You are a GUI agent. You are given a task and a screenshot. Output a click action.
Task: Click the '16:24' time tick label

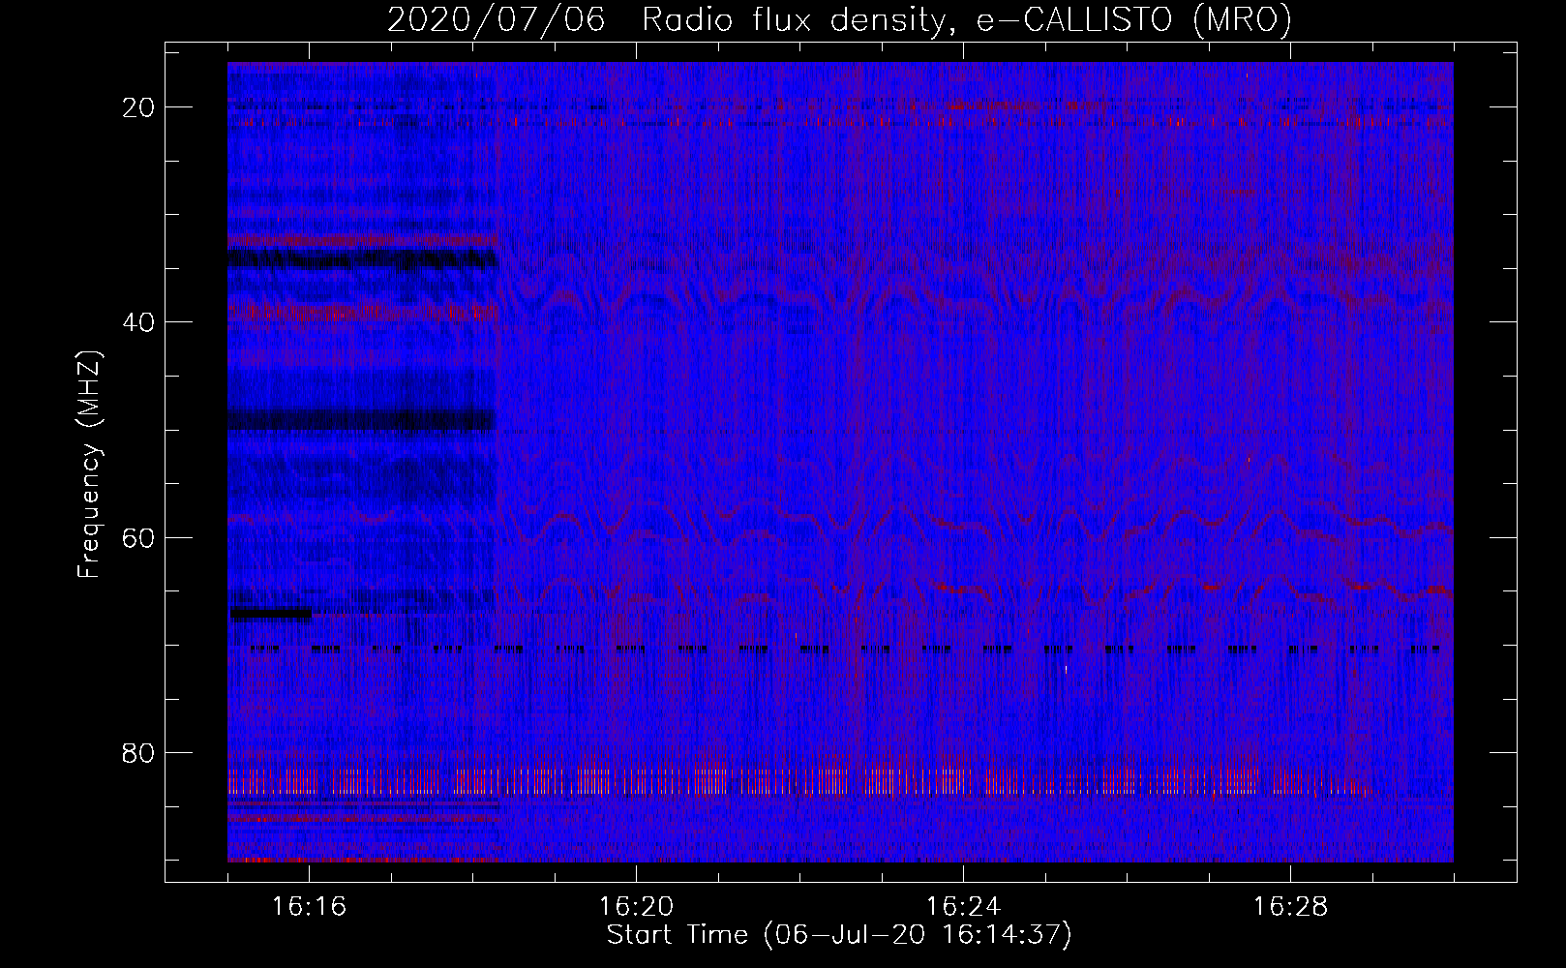pyautogui.click(x=963, y=907)
